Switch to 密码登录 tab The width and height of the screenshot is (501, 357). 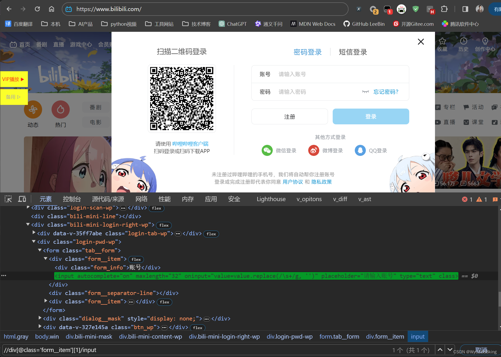coord(308,52)
